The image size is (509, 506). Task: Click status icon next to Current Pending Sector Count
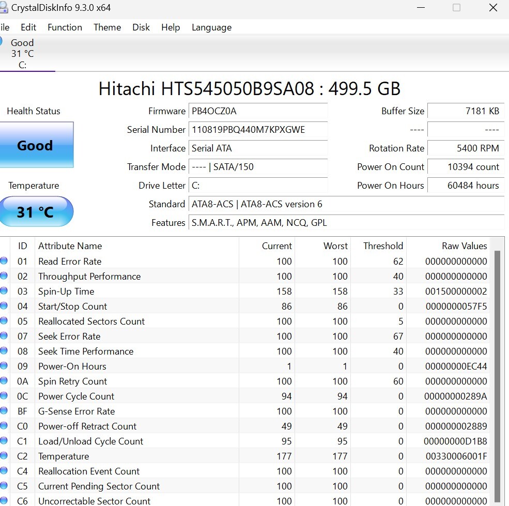4,486
